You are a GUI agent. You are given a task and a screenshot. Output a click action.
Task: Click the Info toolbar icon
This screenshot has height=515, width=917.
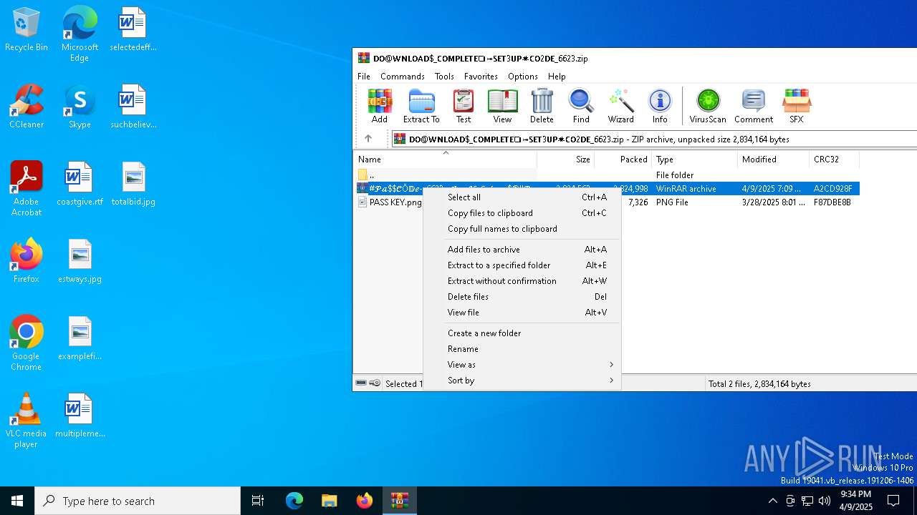coord(660,106)
